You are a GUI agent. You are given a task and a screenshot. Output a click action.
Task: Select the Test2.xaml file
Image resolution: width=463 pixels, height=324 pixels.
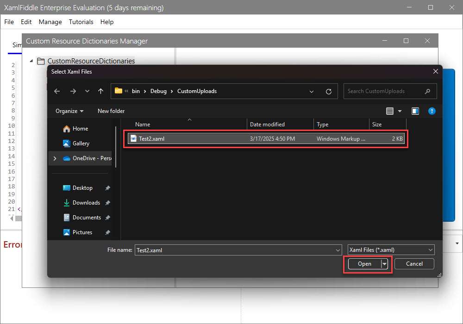coord(151,138)
